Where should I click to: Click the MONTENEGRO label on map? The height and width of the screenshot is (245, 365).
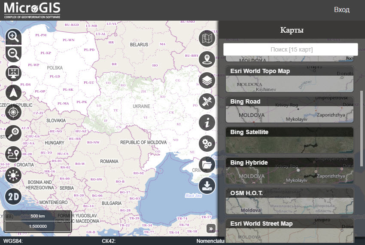coord(53,202)
